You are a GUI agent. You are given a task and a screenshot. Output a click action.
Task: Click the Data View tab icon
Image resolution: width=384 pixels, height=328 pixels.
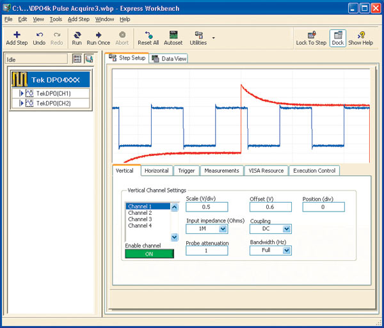tap(156, 59)
